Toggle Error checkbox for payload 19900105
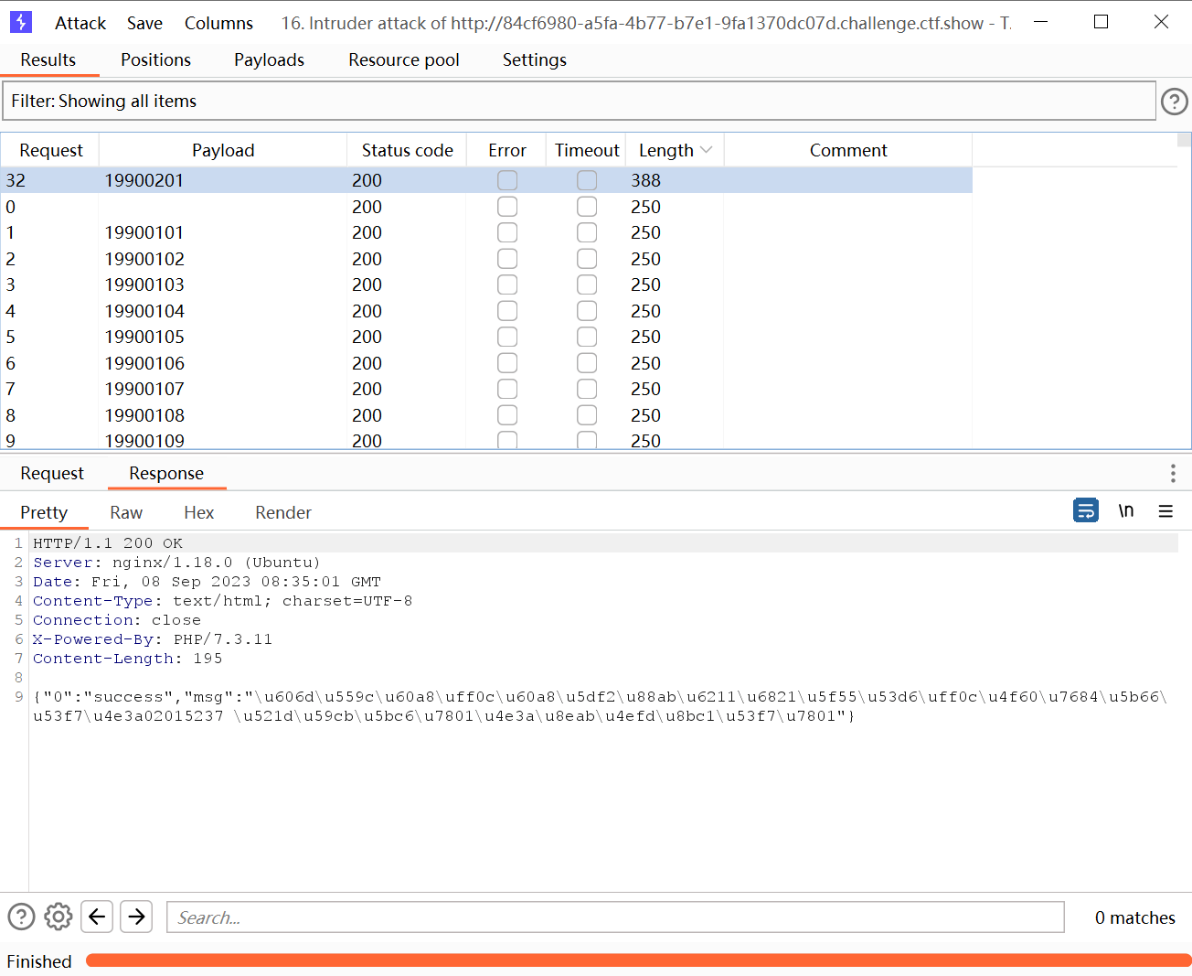 [507, 337]
